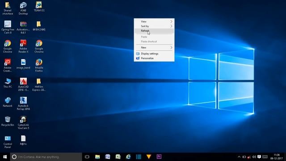Click the Cortana search box
Image resolution: width=286 pixels, height=161 pixels.
tap(46, 157)
